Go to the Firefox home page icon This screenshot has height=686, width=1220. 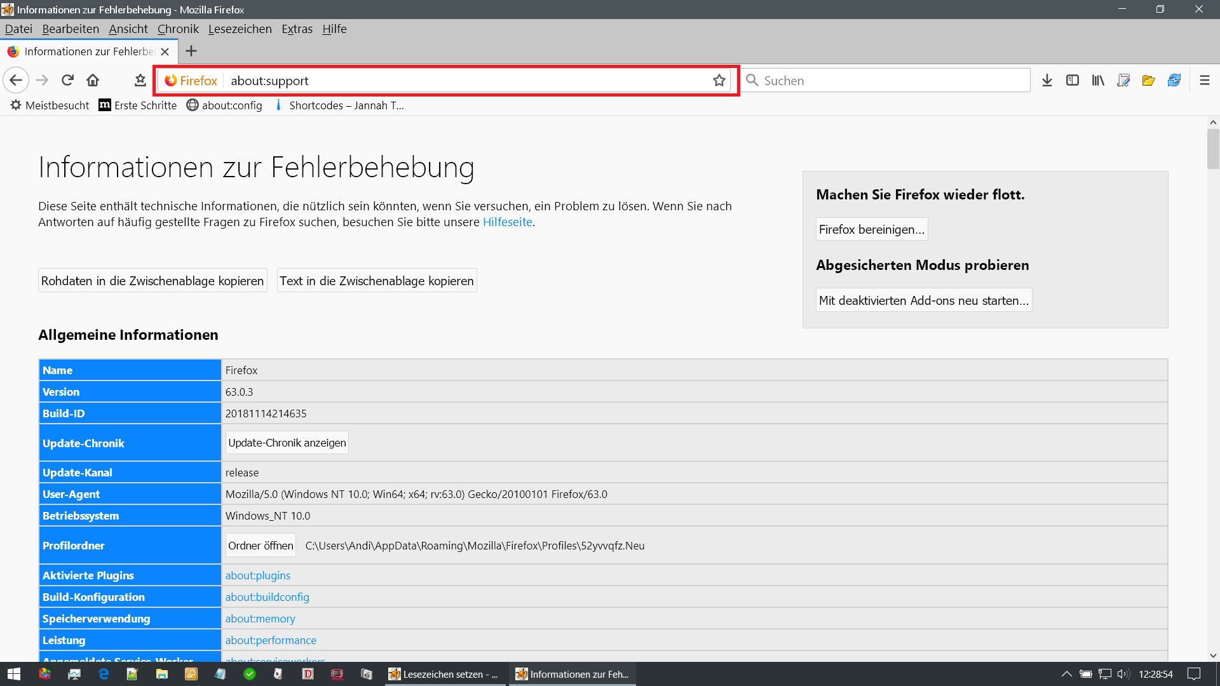(x=93, y=81)
